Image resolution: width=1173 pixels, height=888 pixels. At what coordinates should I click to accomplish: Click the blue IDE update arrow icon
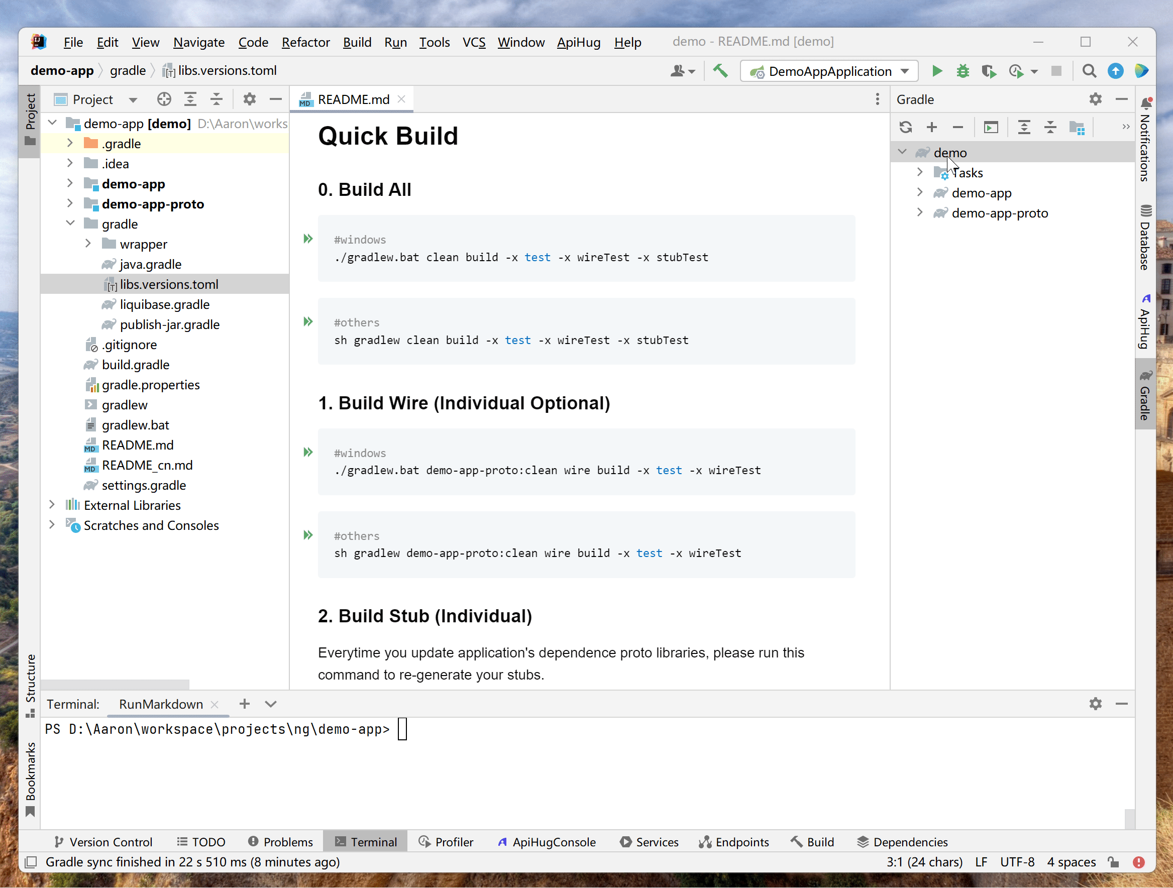click(x=1115, y=71)
